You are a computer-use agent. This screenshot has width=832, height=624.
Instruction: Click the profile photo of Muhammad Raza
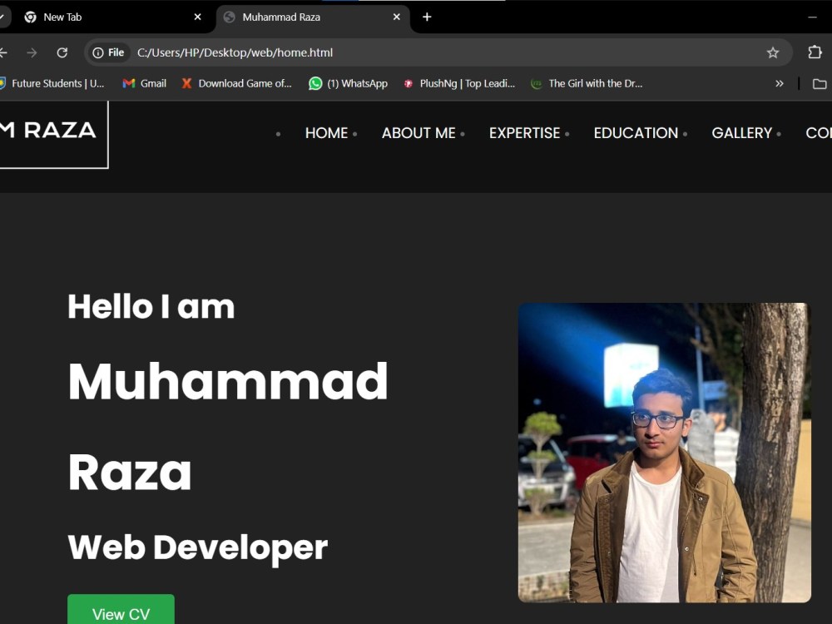(664, 453)
